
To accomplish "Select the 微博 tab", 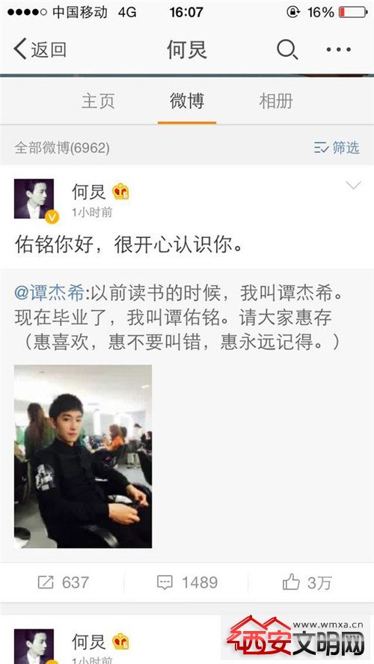I will [x=187, y=101].
